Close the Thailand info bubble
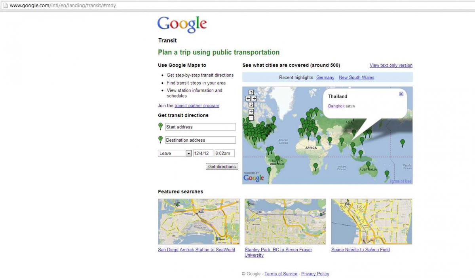The width and height of the screenshot is (475, 278). tap(401, 94)
